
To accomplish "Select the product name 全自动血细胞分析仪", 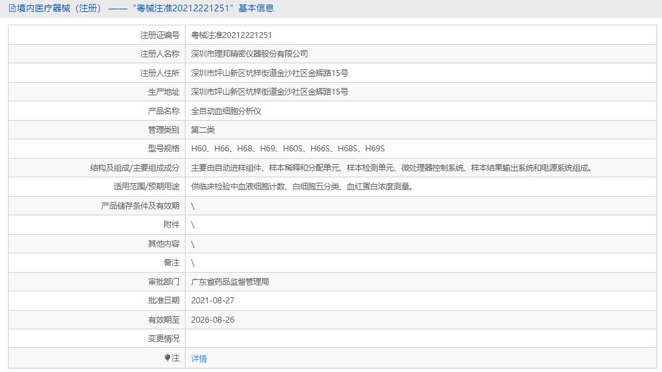I will click(226, 111).
